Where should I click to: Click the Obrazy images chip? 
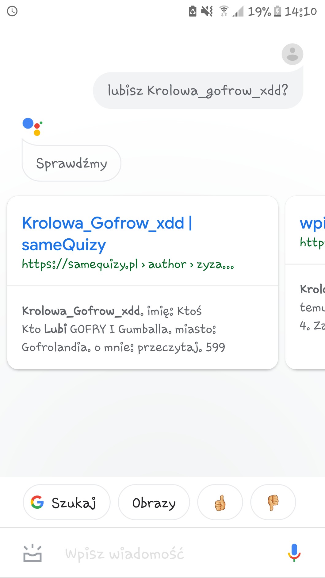coord(154,503)
